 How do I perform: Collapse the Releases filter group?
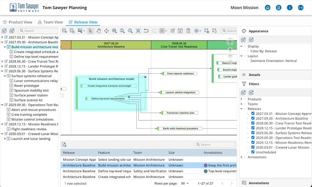point(241,109)
